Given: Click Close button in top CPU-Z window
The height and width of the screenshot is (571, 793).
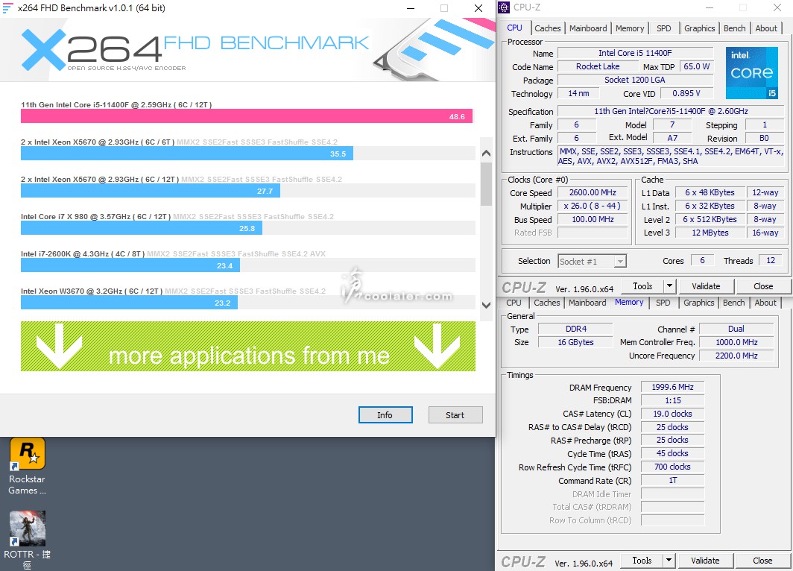Looking at the screenshot, I should [x=763, y=286].
